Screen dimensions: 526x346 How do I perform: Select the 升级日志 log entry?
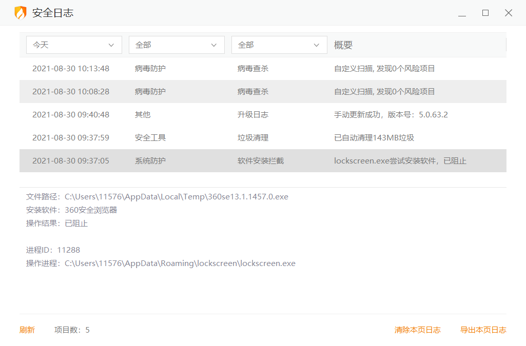(x=263, y=115)
